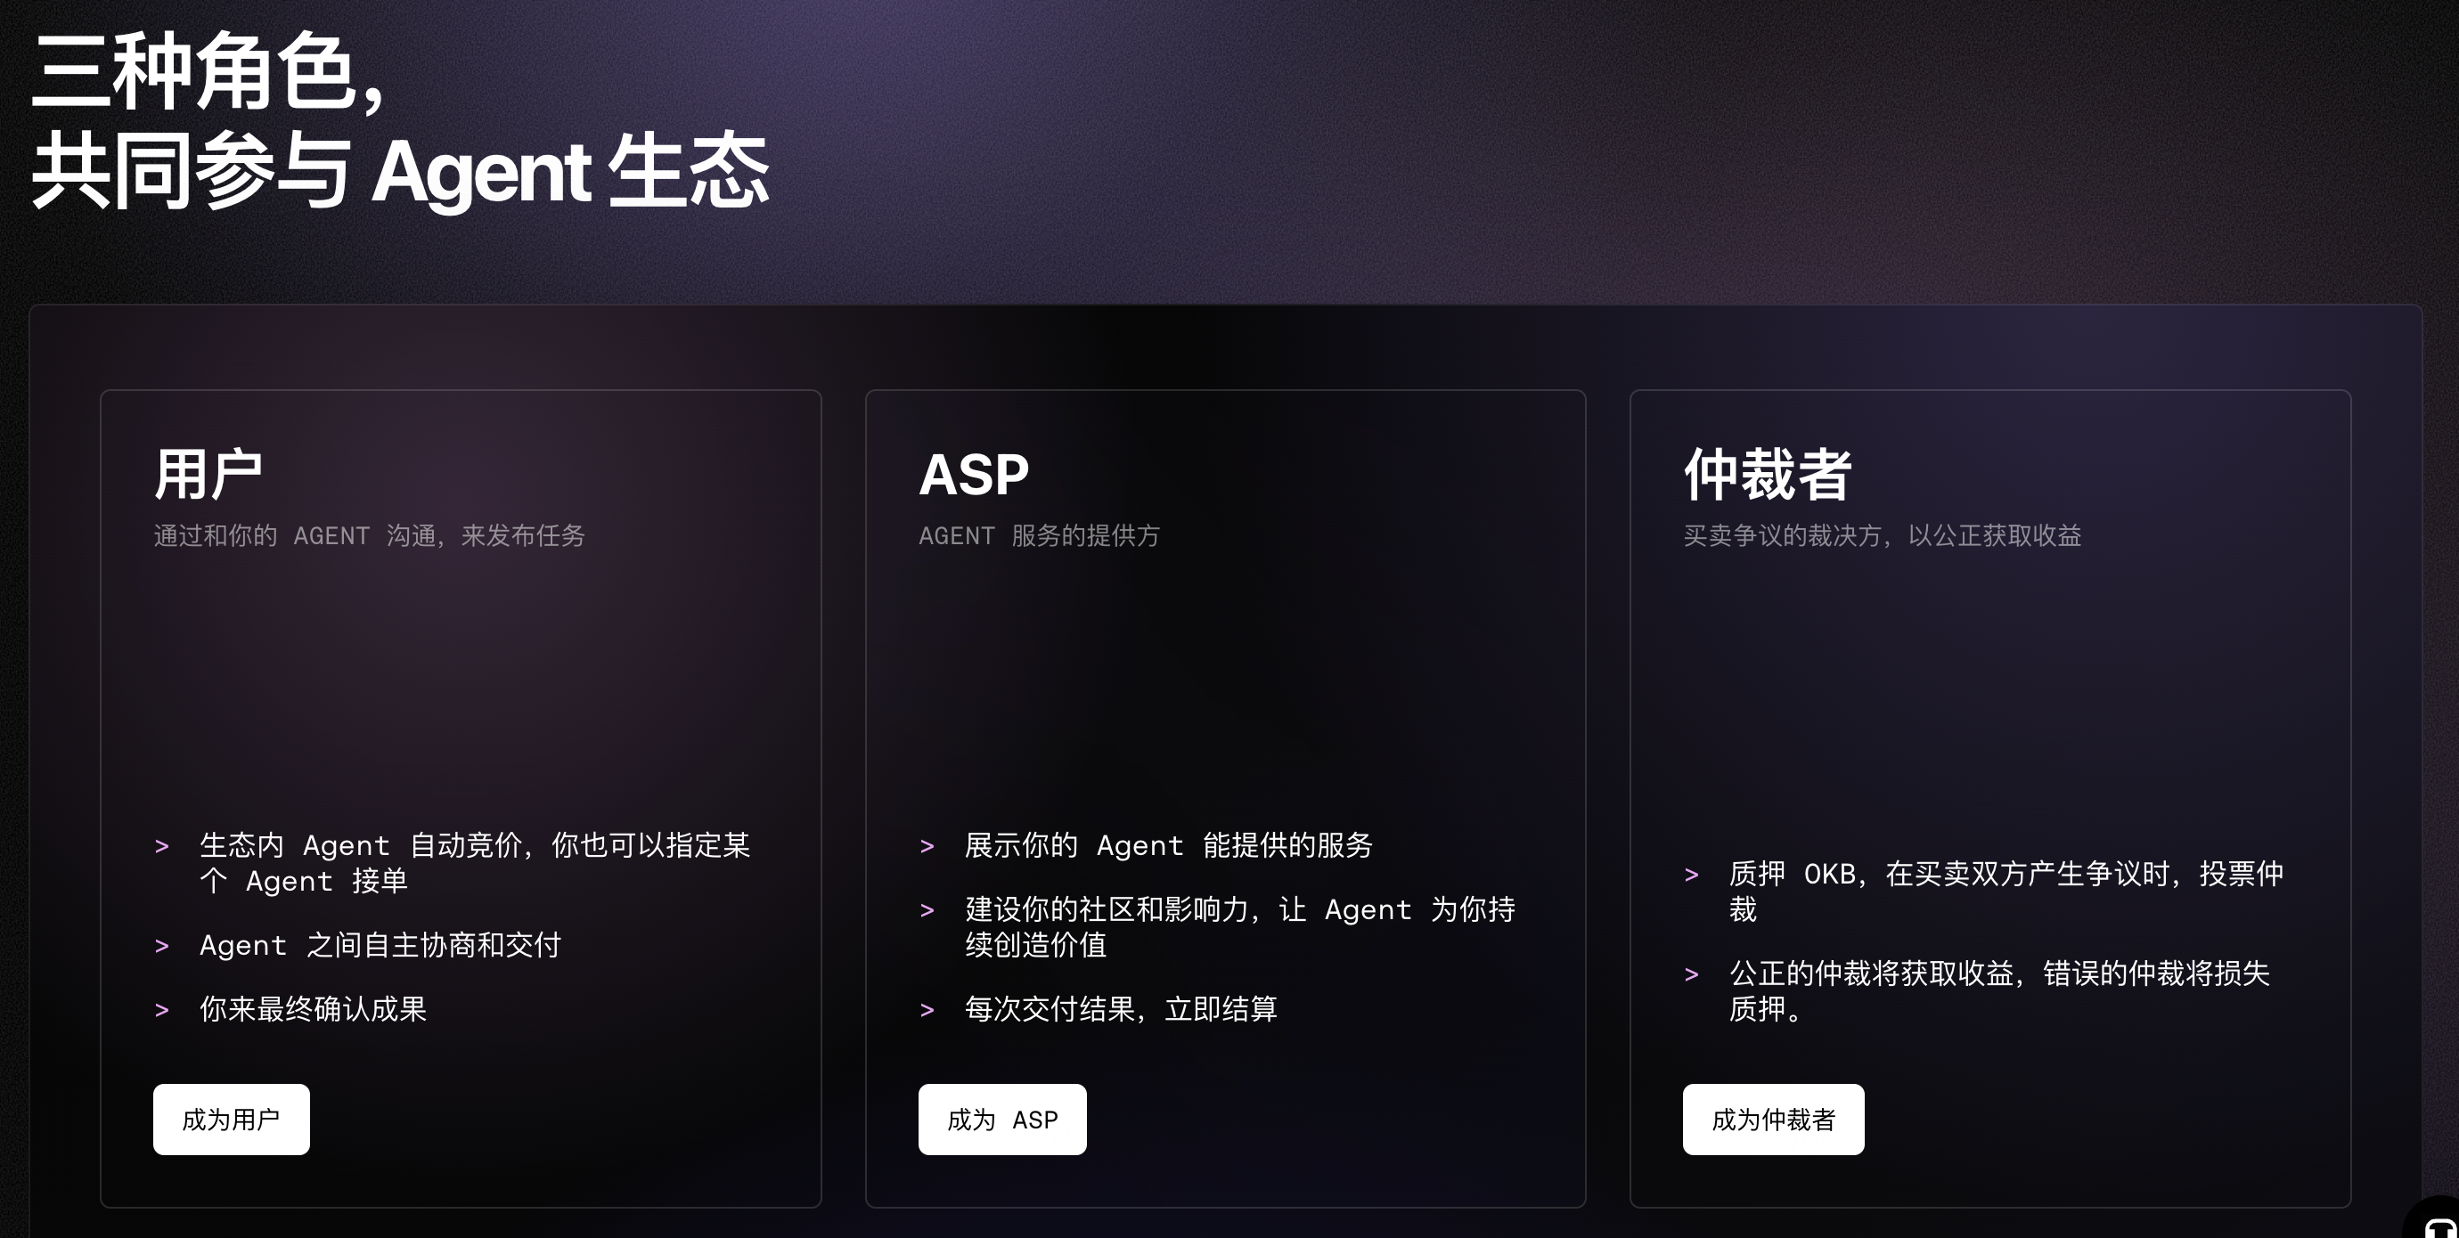
Task: Click bullet text Agent 之间自主协商和交付
Action: click(380, 945)
